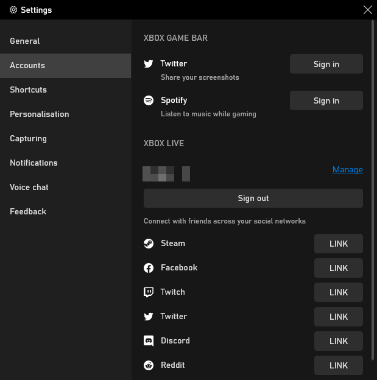Click the Facebook label text

[x=179, y=268]
